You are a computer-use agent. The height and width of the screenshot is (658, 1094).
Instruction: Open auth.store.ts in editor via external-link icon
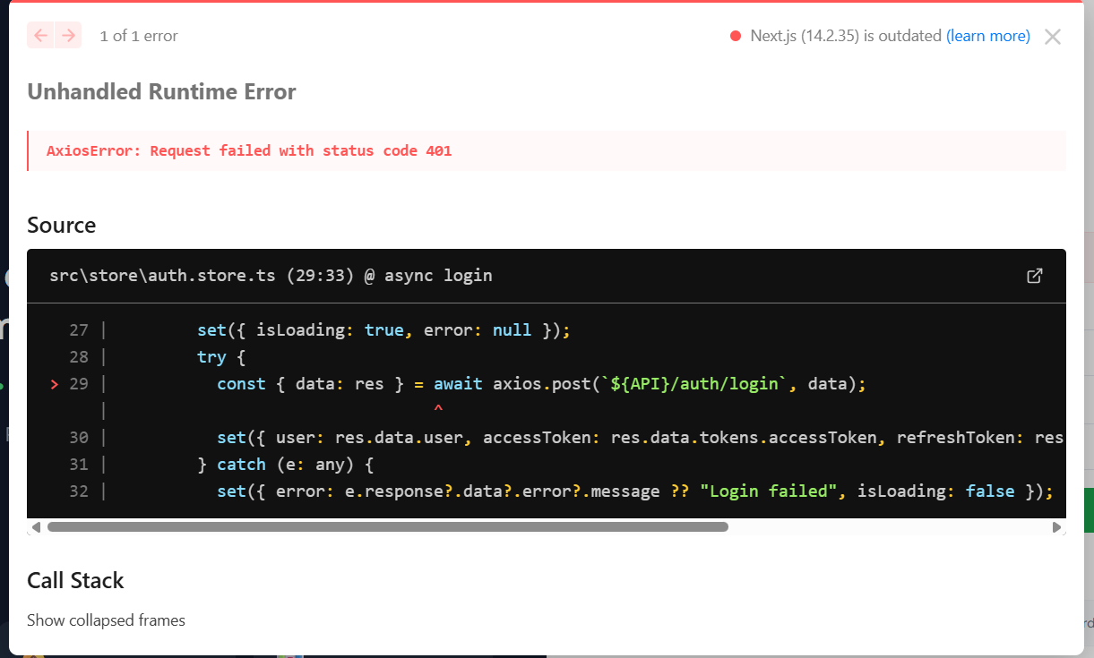(x=1034, y=276)
